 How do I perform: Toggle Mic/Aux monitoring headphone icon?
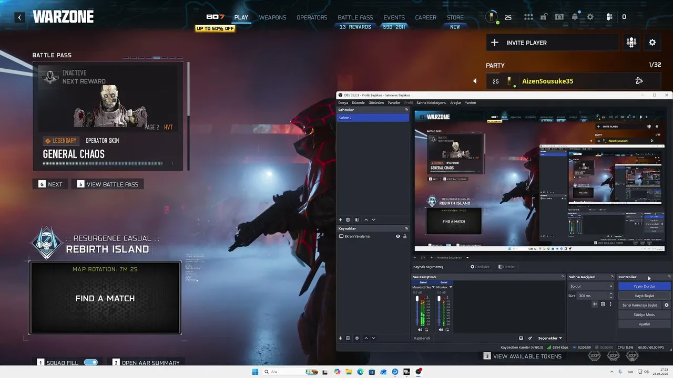click(x=447, y=330)
